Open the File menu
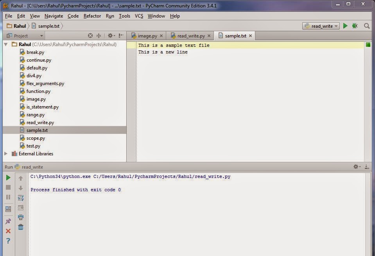 pyautogui.click(x=9, y=16)
